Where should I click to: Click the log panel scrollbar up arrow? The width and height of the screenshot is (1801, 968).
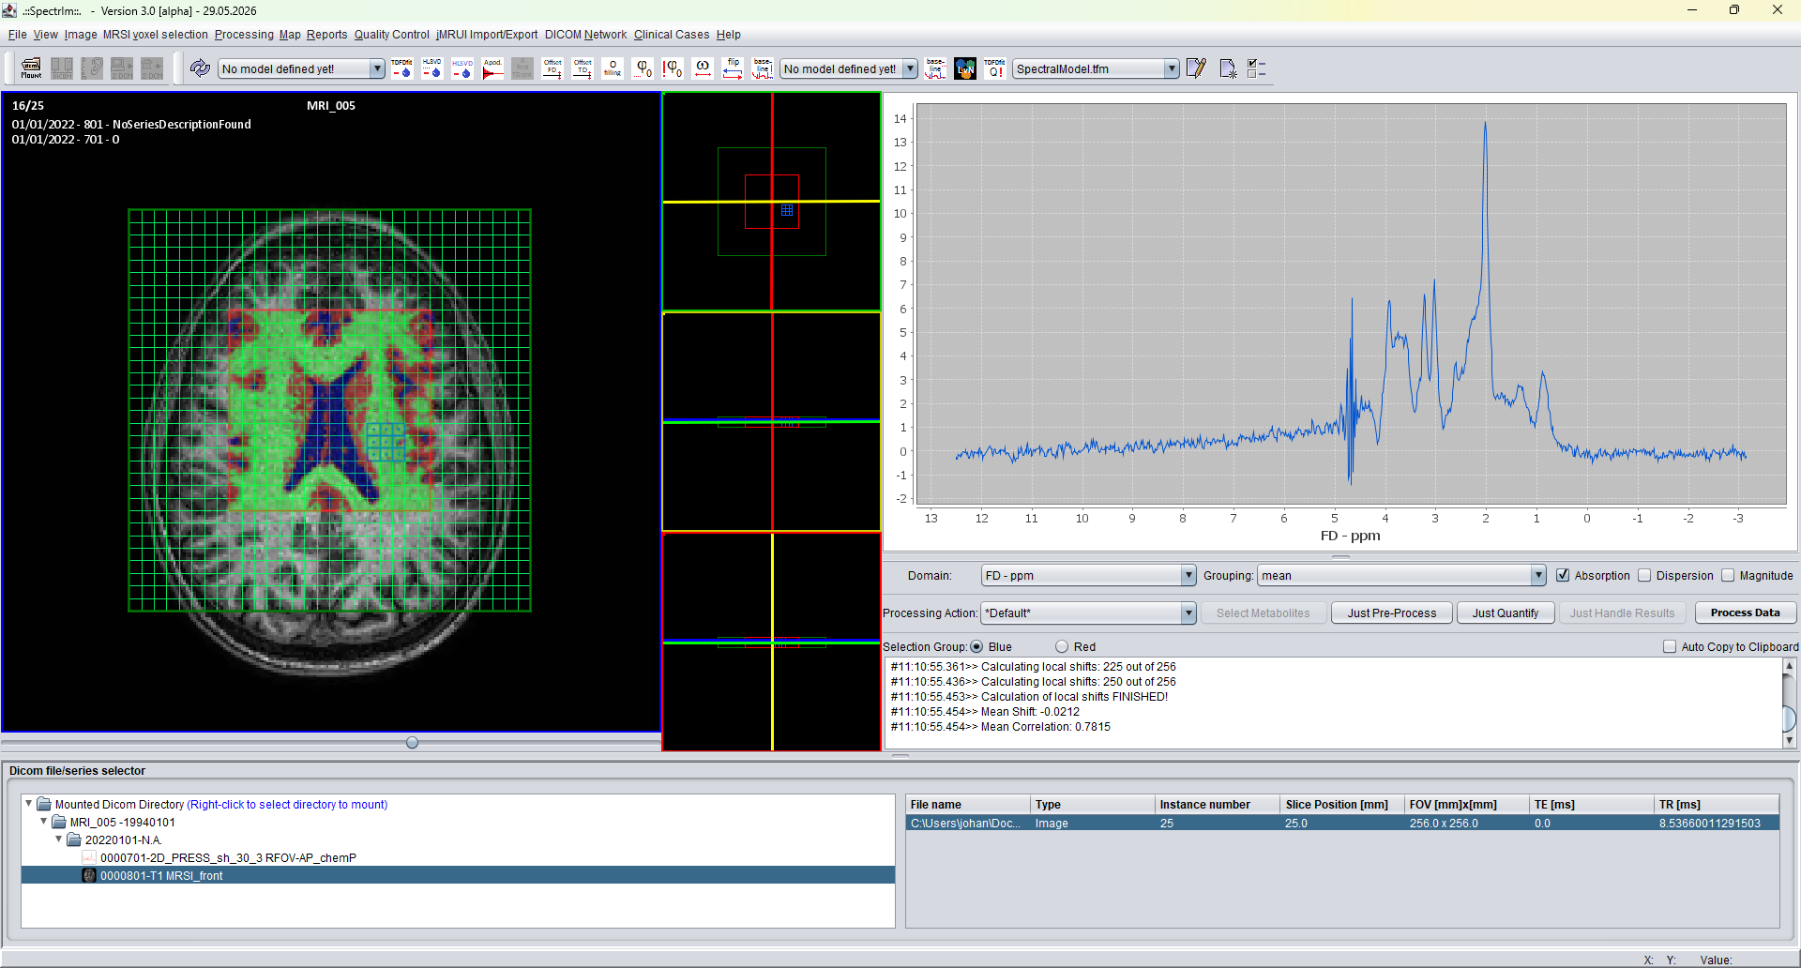(1789, 666)
